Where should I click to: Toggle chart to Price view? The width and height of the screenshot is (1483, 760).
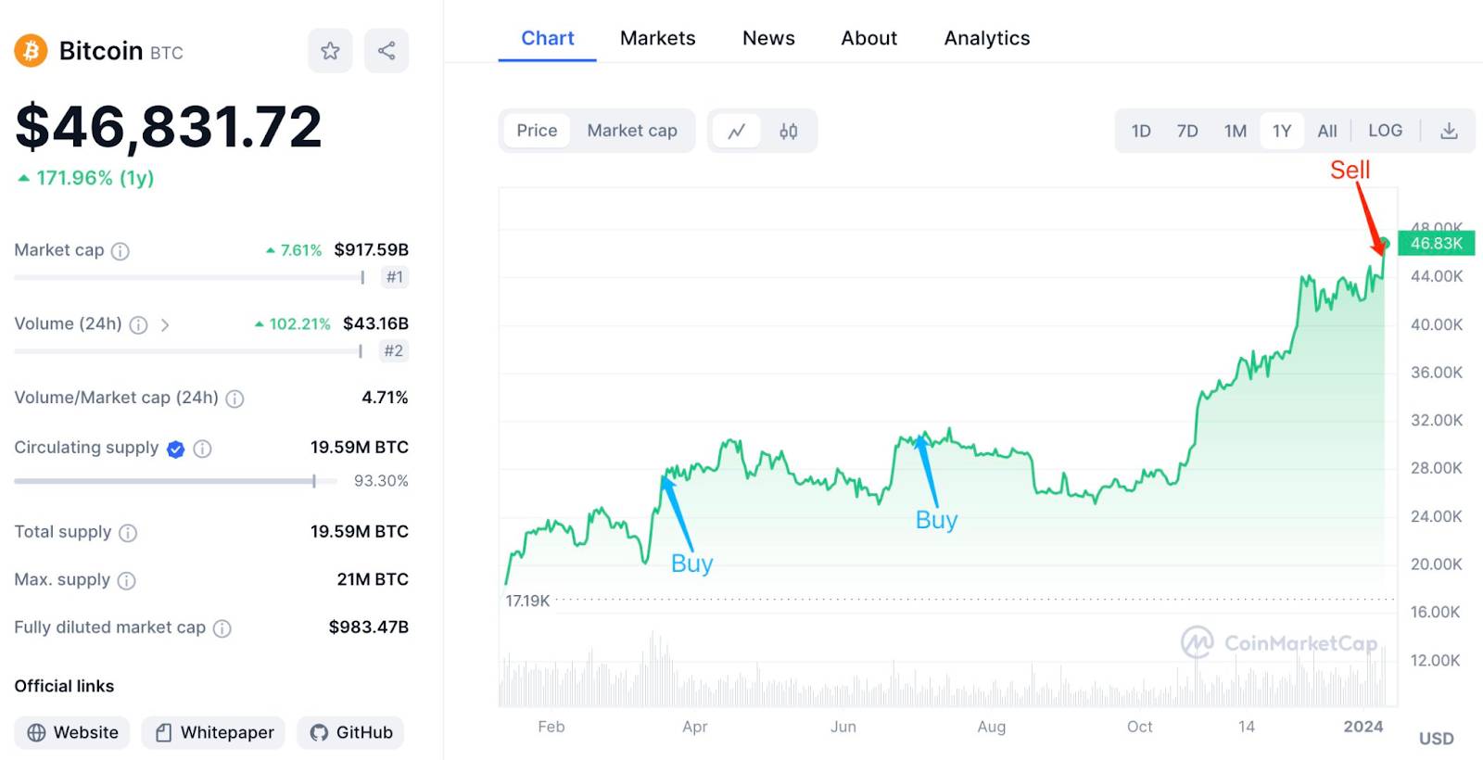(x=537, y=131)
